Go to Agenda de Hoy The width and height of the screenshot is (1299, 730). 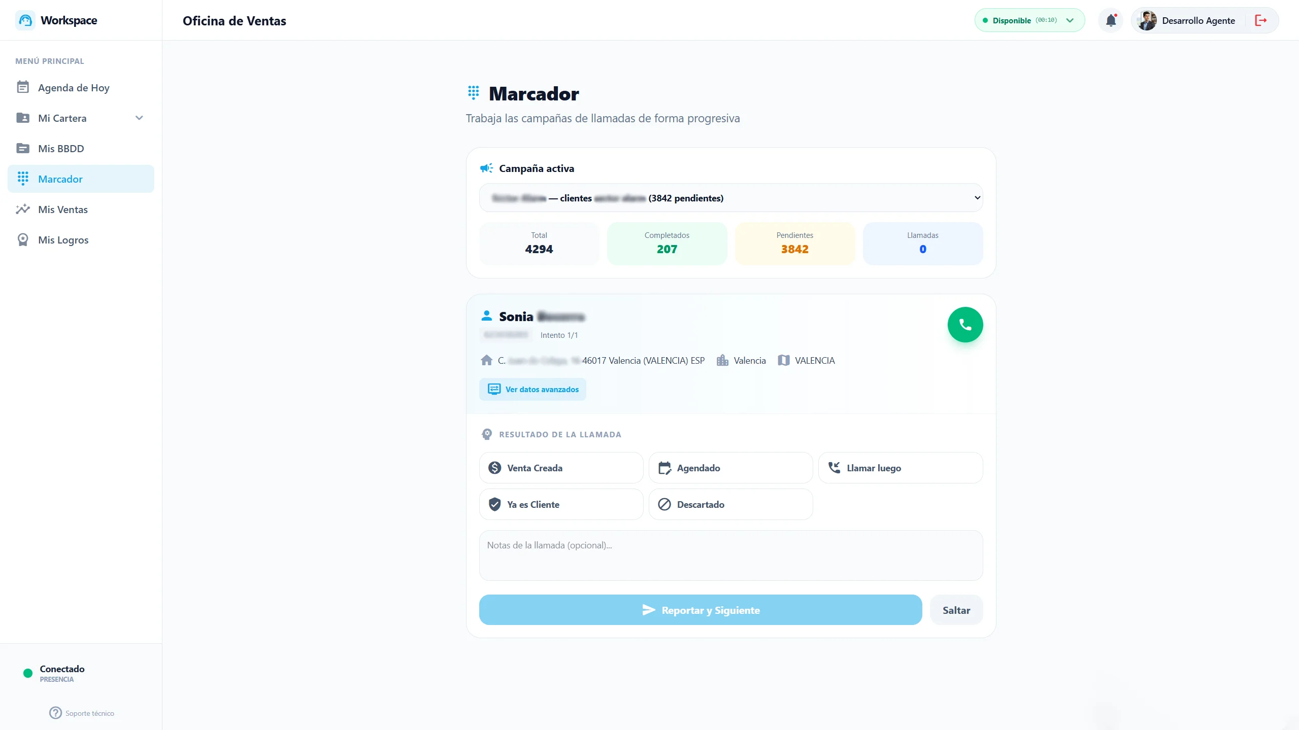click(74, 88)
